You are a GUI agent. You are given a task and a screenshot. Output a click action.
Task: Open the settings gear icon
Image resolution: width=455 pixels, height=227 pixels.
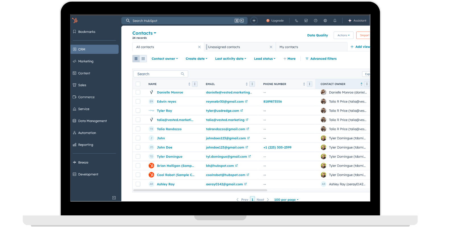click(325, 21)
